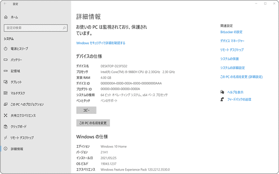Open リモート デスクトップ related setting link
This screenshot has height=174, width=279.
point(232,50)
